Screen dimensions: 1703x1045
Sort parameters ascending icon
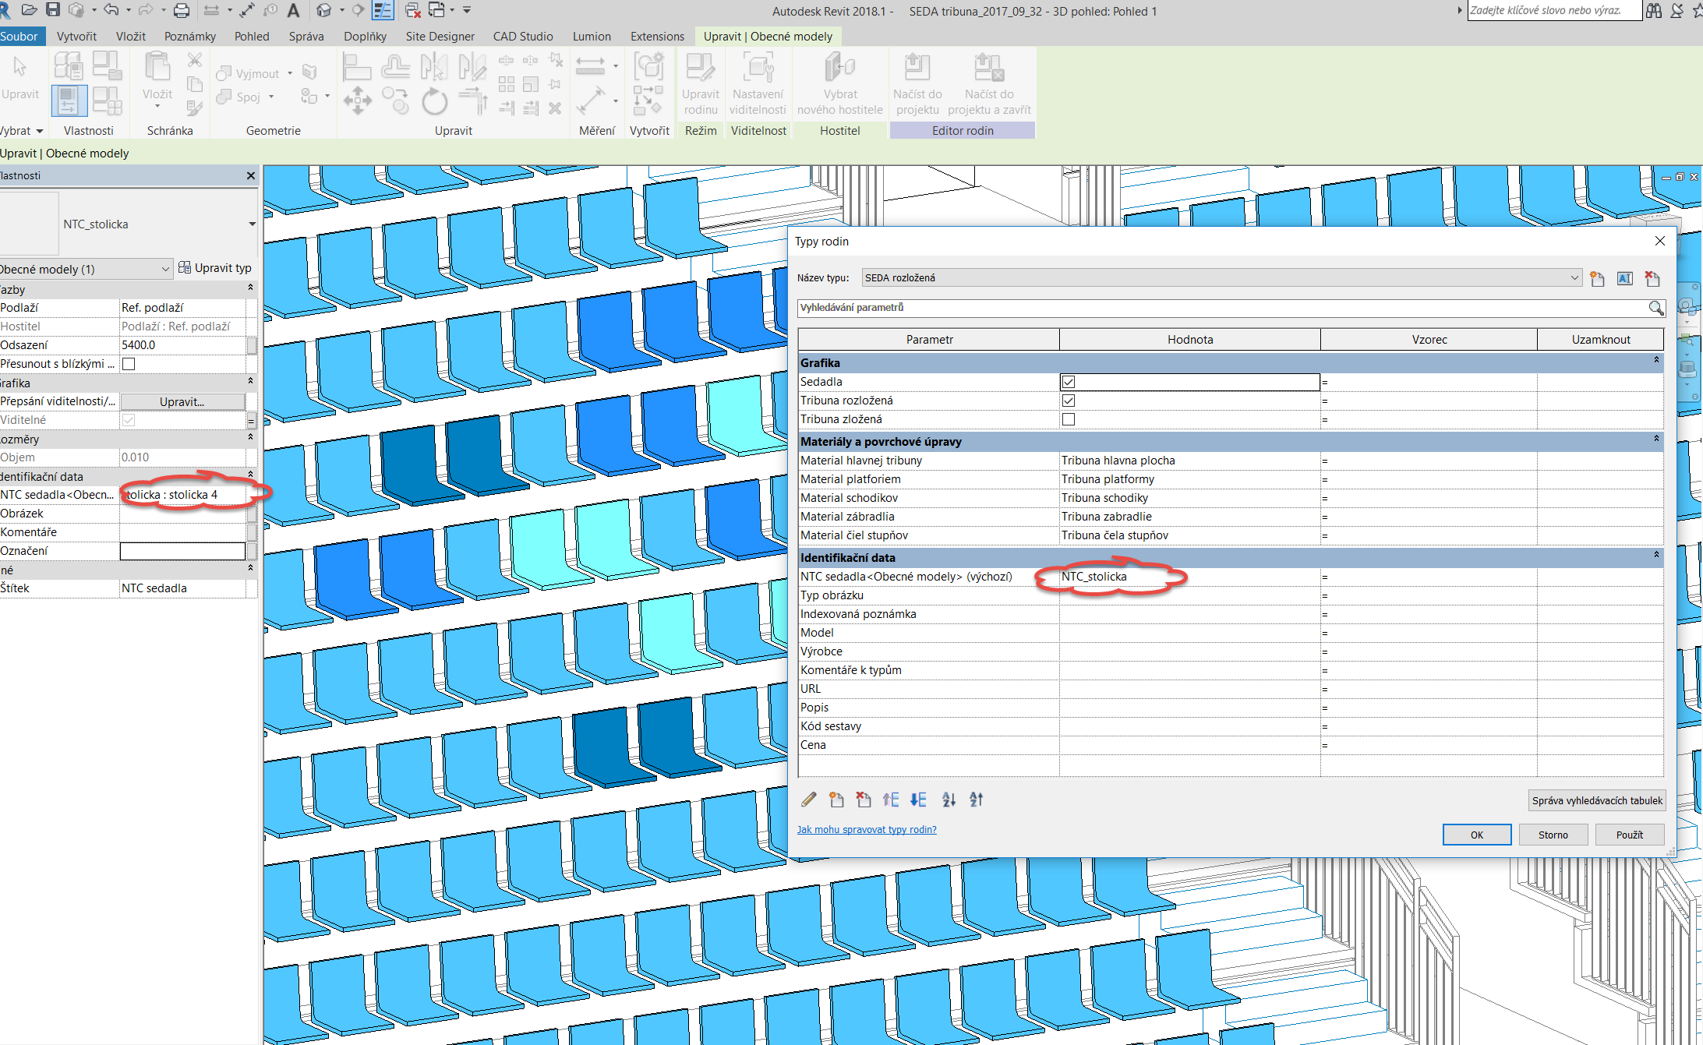click(949, 800)
